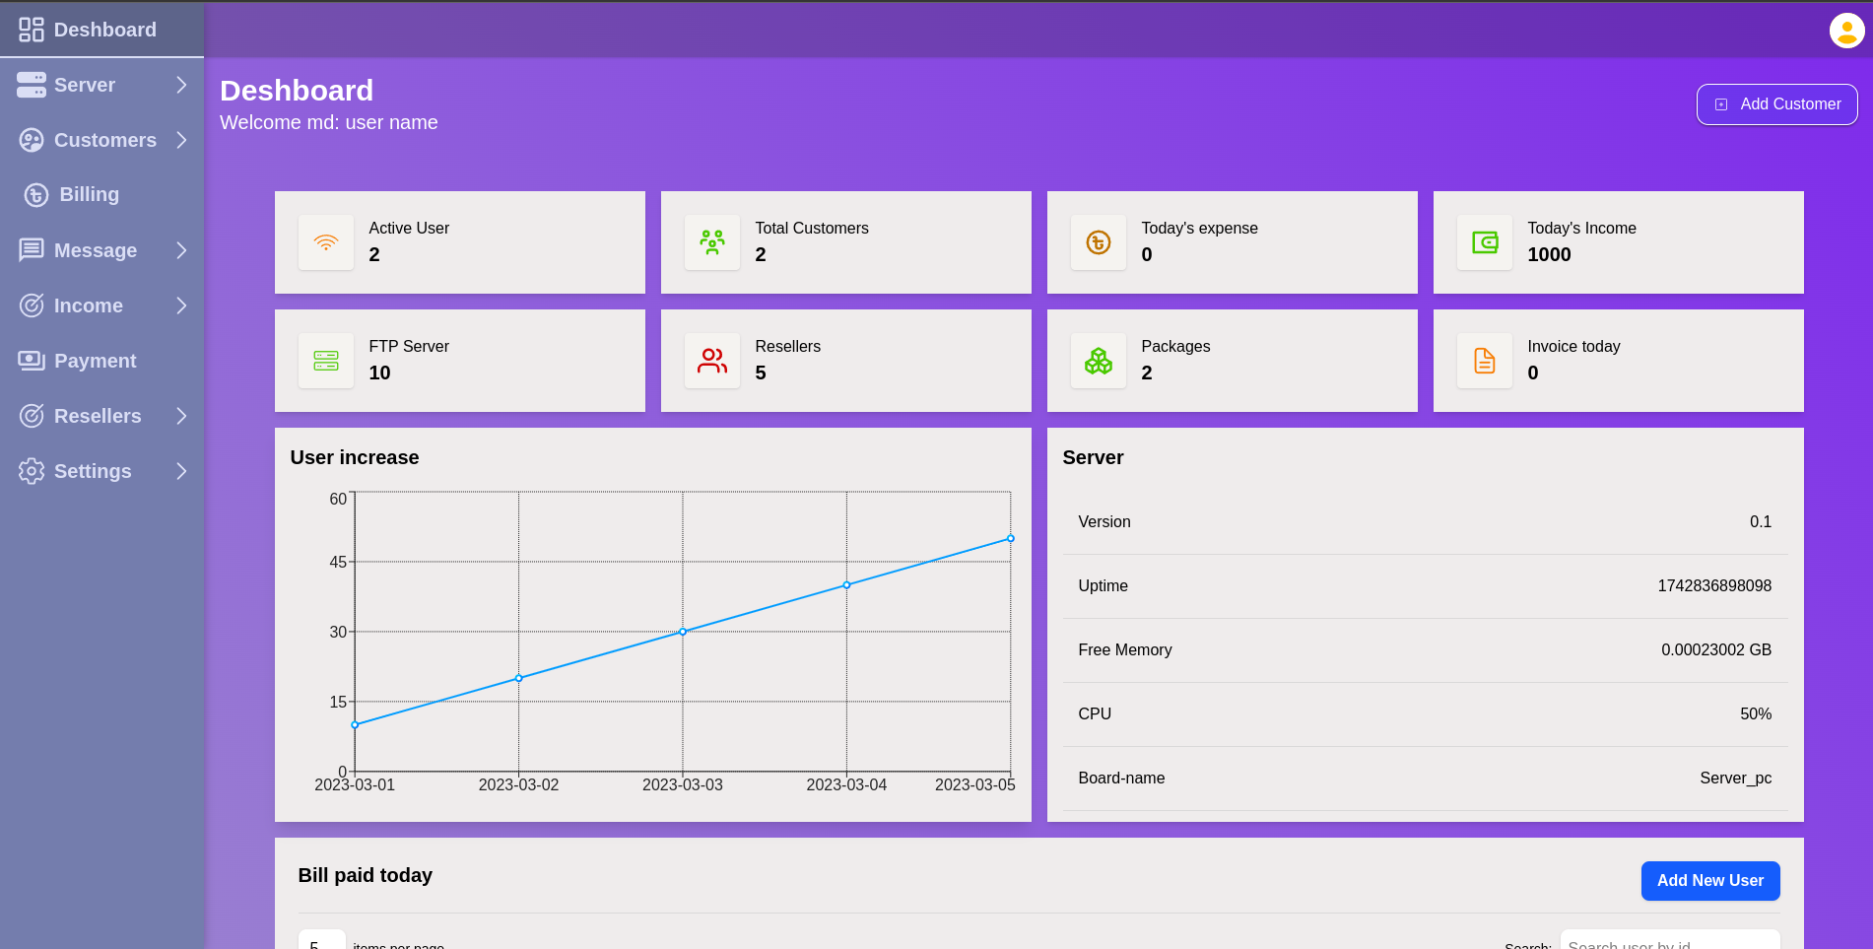Click the Income target icon
Screen dimensions: 1873x949
coord(31,305)
